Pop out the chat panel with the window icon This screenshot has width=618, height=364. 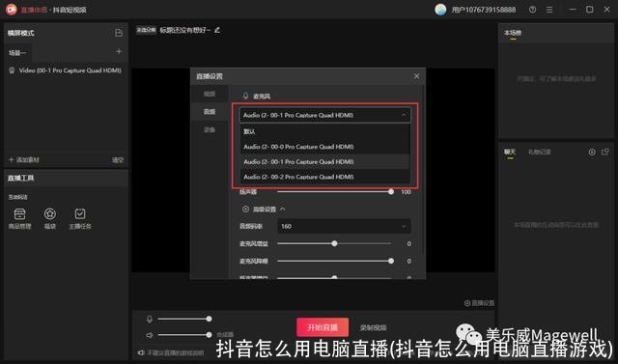click(605, 152)
